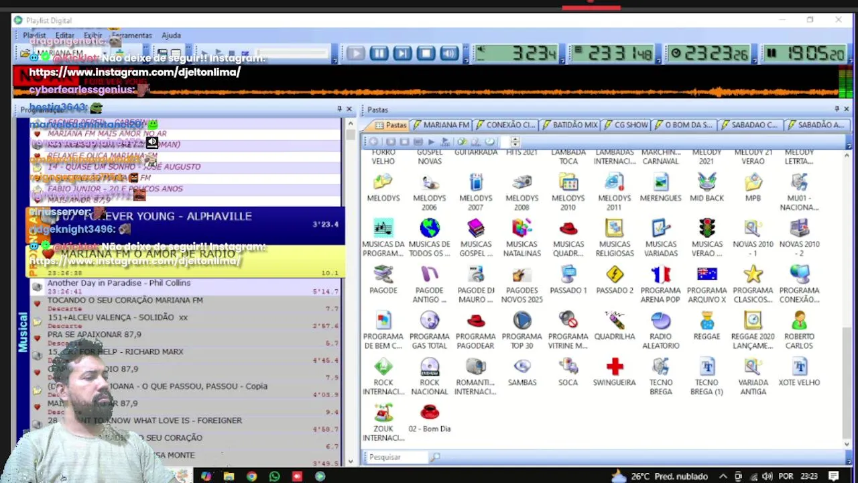Image resolution: width=858 pixels, height=483 pixels.
Task: Pause the current track
Action: click(379, 54)
